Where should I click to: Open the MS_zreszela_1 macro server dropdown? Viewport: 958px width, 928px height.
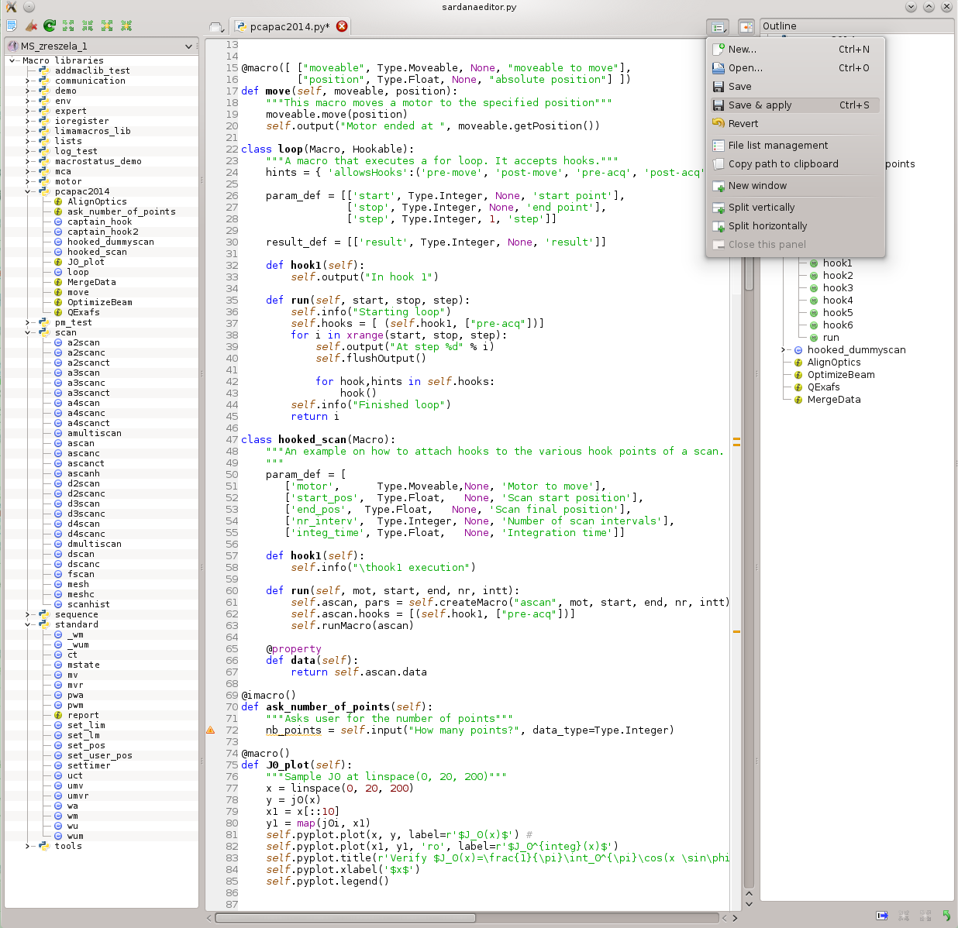[188, 46]
